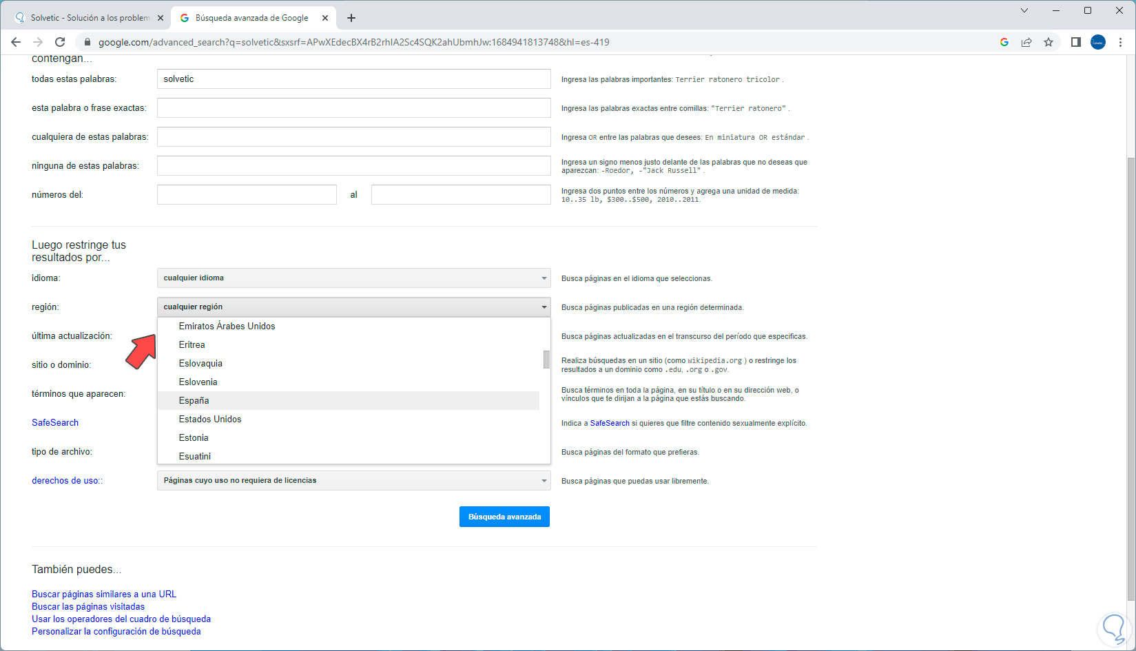Click the page vertical scrollbar
The height and width of the screenshot is (651, 1136).
[x=1130, y=379]
